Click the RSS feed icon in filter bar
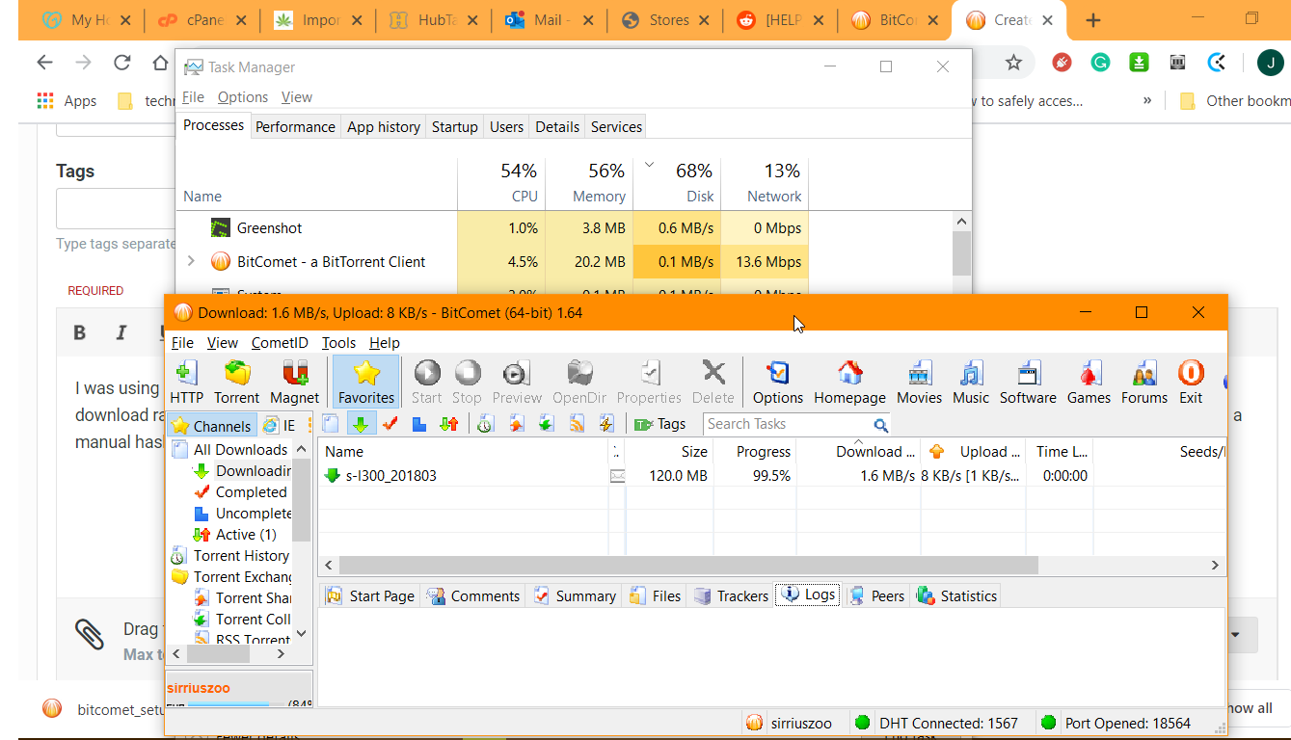The height and width of the screenshot is (740, 1291). click(577, 424)
